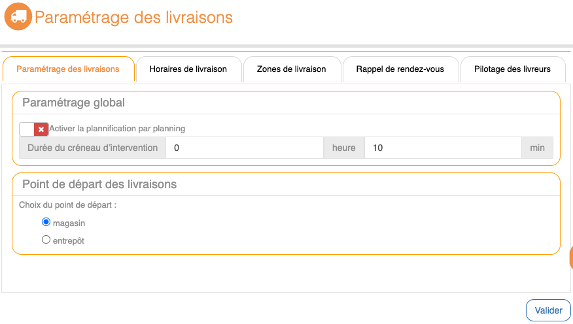The height and width of the screenshot is (324, 573).
Task: Click the Paramétrage global section header
Action: 74,103
